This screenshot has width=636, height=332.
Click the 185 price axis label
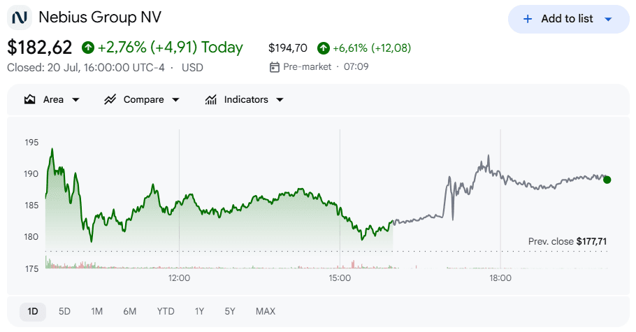pos(31,205)
